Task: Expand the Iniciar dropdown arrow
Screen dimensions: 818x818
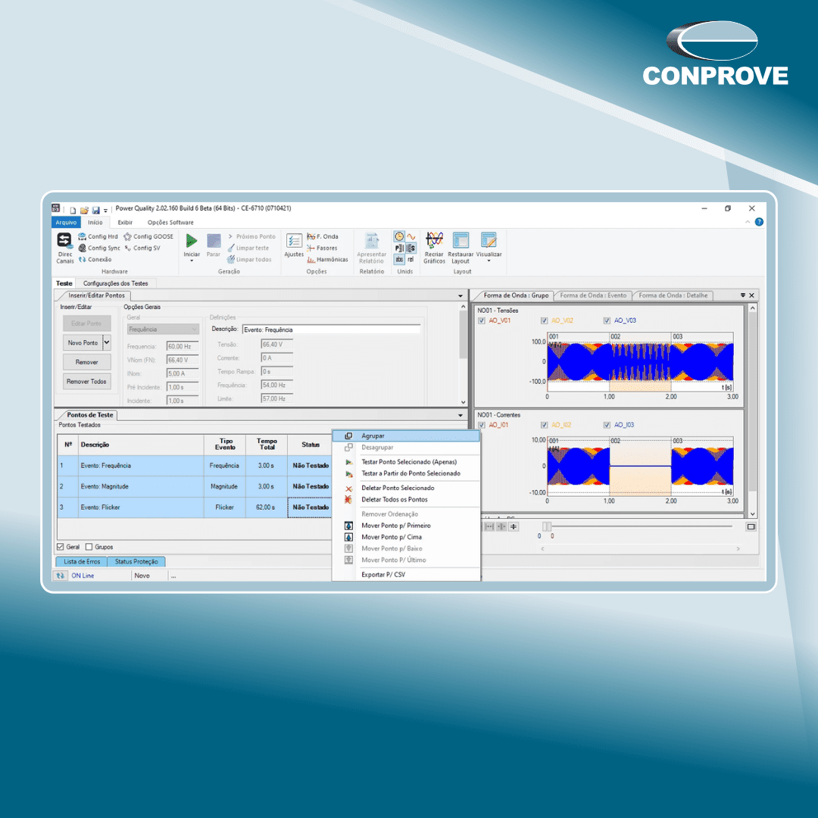Action: pyautogui.click(x=192, y=261)
